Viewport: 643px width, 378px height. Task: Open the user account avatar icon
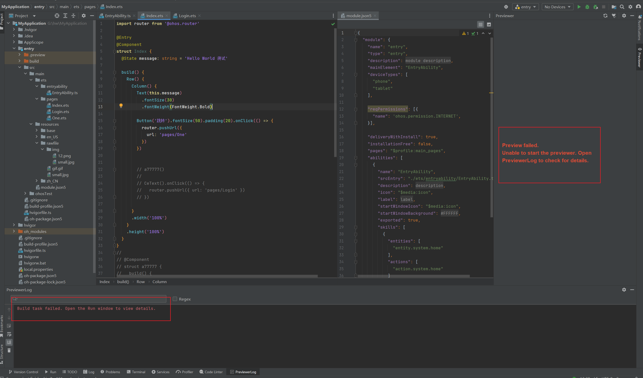638,7
